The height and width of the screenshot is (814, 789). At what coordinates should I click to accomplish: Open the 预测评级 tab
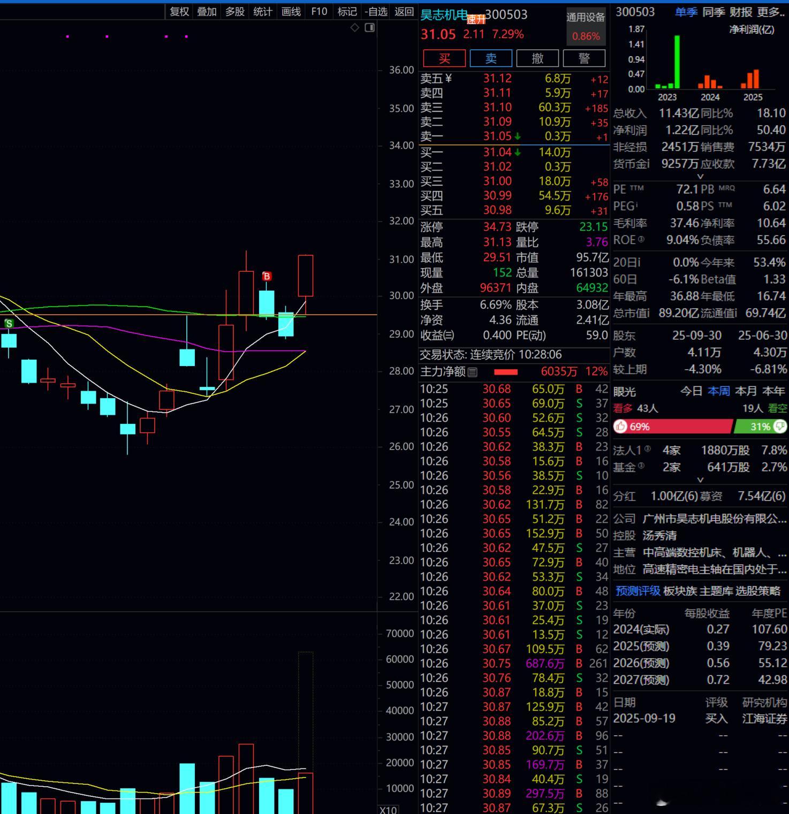(x=638, y=591)
